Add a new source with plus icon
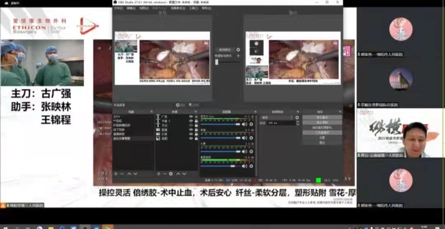This screenshot has width=445, height=229. (159, 174)
